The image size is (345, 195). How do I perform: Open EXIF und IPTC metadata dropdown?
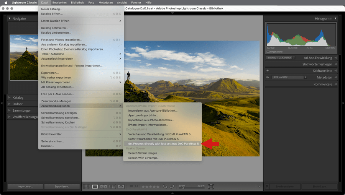pyautogui.click(x=289, y=77)
